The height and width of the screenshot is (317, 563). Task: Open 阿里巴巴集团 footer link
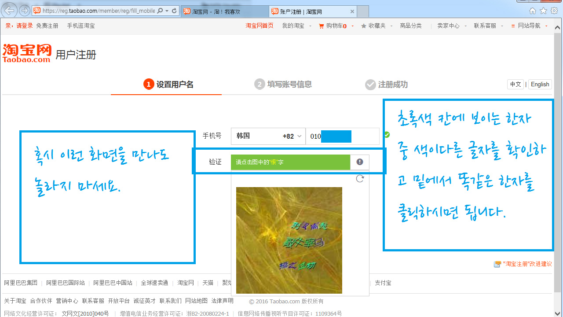21,283
